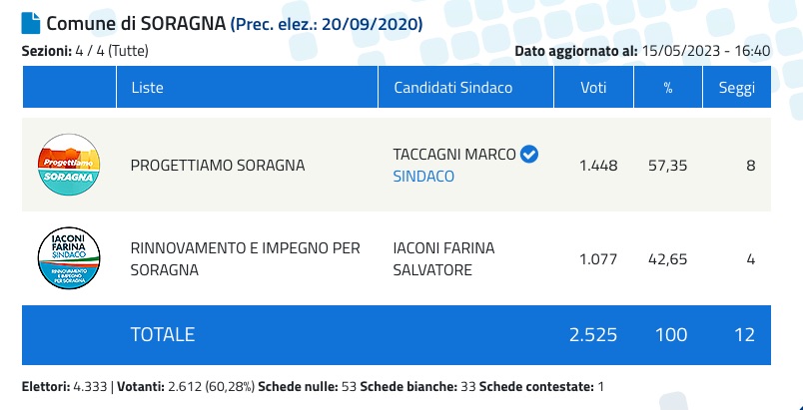Select the percentage column header
Image resolution: width=803 pixels, height=410 pixels.
tap(668, 87)
